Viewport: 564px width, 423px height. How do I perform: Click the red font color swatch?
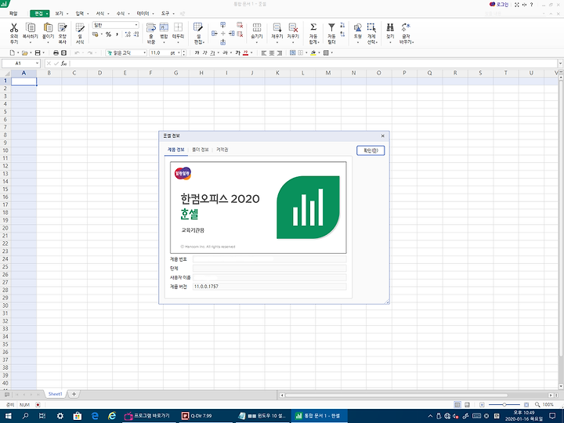(246, 53)
